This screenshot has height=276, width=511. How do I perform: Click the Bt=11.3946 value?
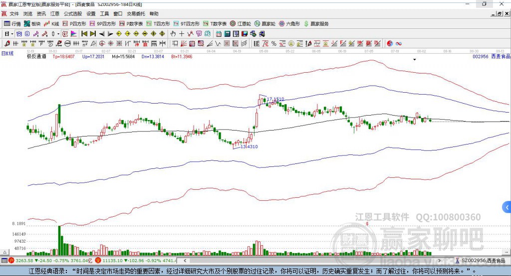182,56
